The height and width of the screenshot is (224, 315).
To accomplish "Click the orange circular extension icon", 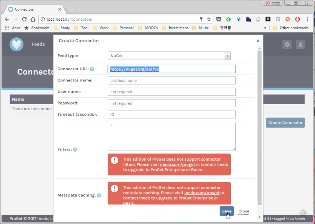I will tap(288, 19).
